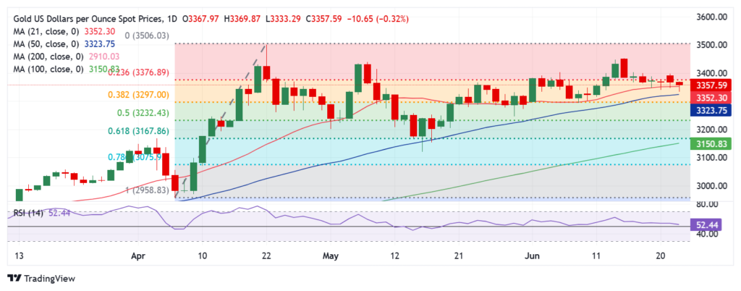The height and width of the screenshot is (291, 741).
Task: Click the red 3357.59 current price tag
Action: pyautogui.click(x=711, y=85)
